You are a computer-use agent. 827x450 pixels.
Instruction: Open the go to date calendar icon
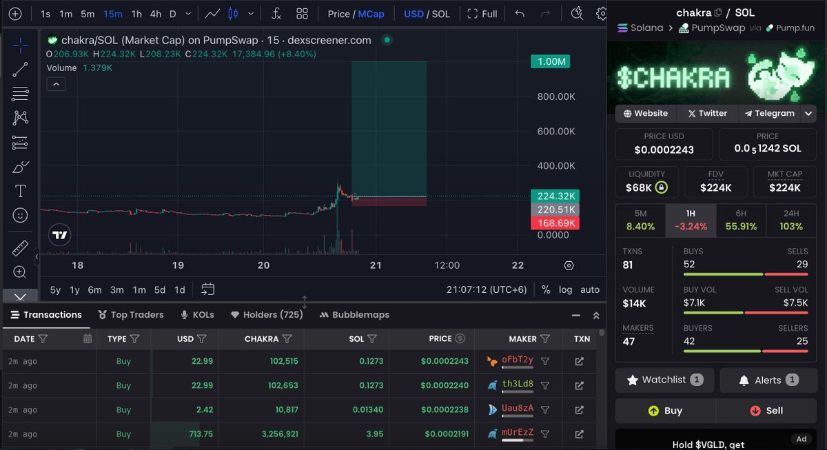[207, 289]
